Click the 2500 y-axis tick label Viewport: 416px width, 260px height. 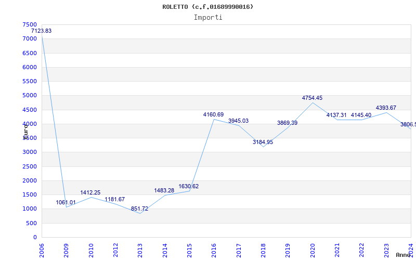point(30,166)
